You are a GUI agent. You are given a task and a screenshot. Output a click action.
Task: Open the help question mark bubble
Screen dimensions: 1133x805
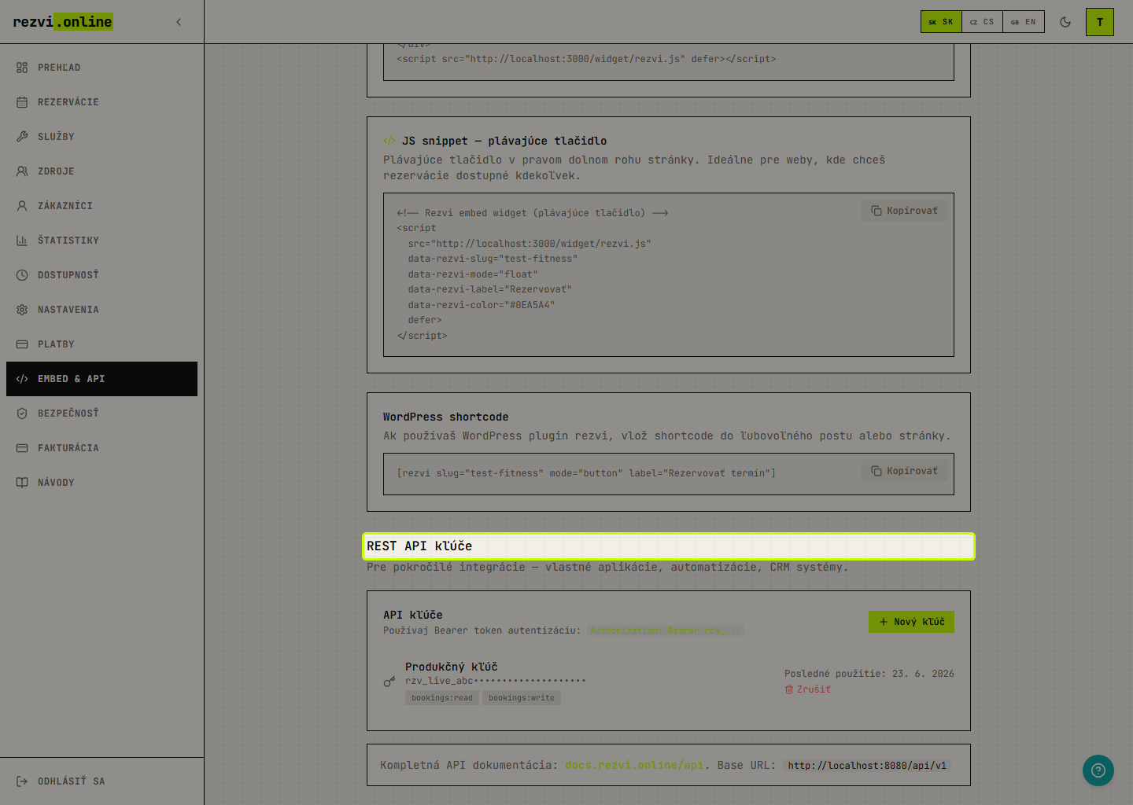[x=1098, y=770]
